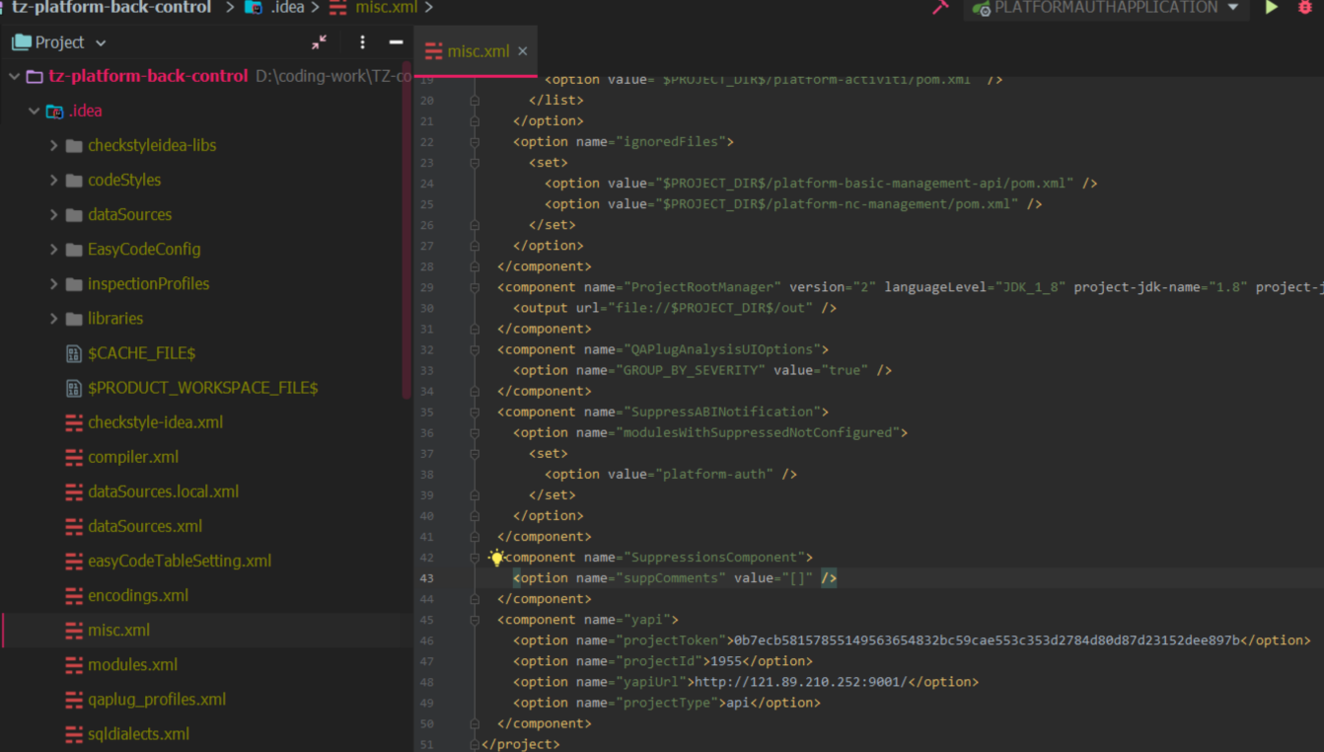This screenshot has height=752, width=1324.
Task: Fold the yapi component at line 45
Action: pyautogui.click(x=475, y=620)
